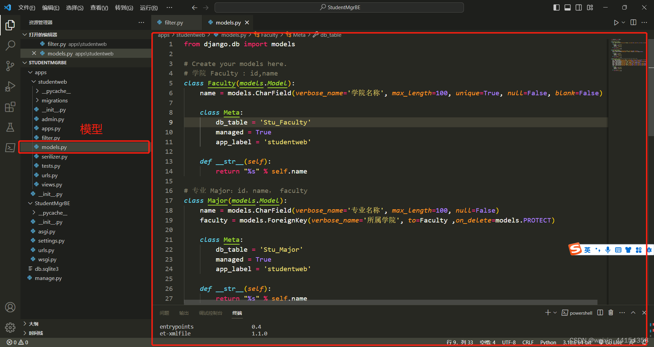The width and height of the screenshot is (654, 347).
Task: Kill the terminal with trash icon
Action: (611, 313)
